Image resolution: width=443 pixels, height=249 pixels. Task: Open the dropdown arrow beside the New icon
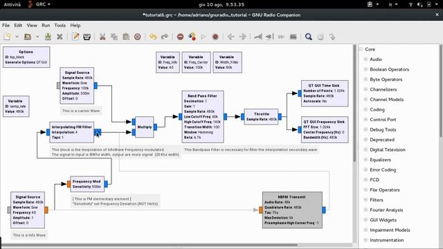click(x=17, y=37)
